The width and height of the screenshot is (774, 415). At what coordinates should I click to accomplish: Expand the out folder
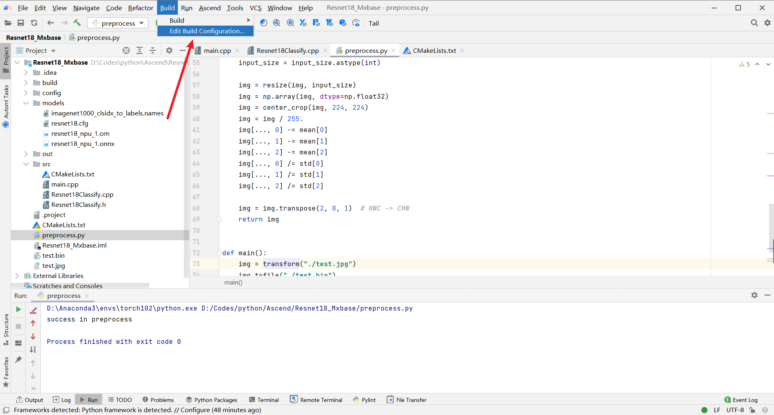(26, 154)
